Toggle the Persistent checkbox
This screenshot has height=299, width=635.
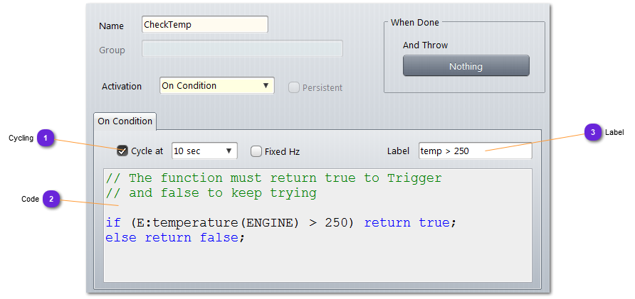click(x=293, y=87)
